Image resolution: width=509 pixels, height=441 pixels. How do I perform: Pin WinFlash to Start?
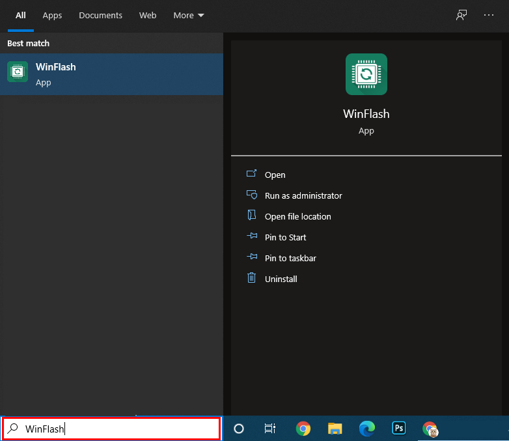[285, 237]
